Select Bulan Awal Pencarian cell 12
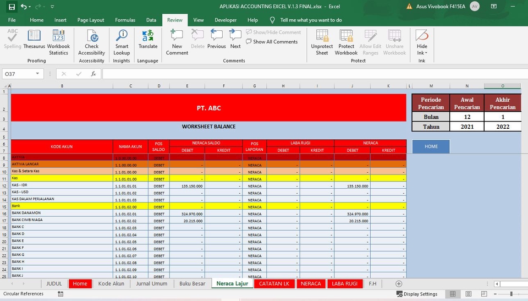The height and width of the screenshot is (301, 528). (467, 117)
